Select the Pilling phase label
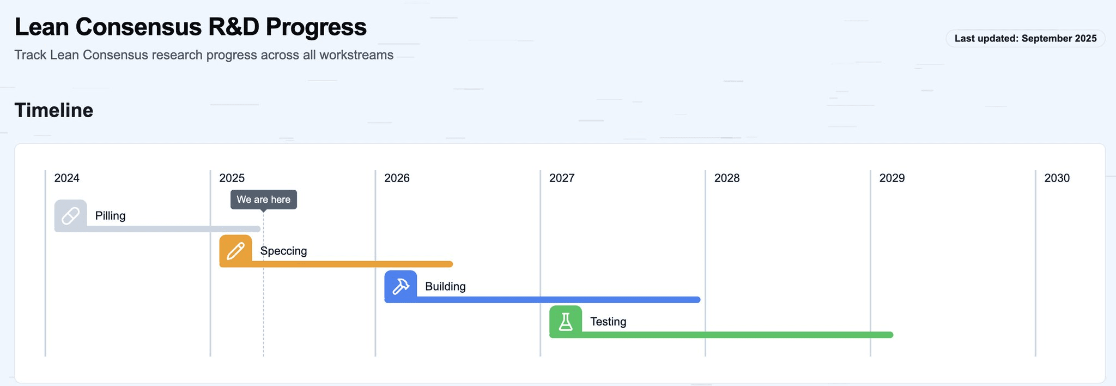1116x386 pixels. tap(110, 216)
